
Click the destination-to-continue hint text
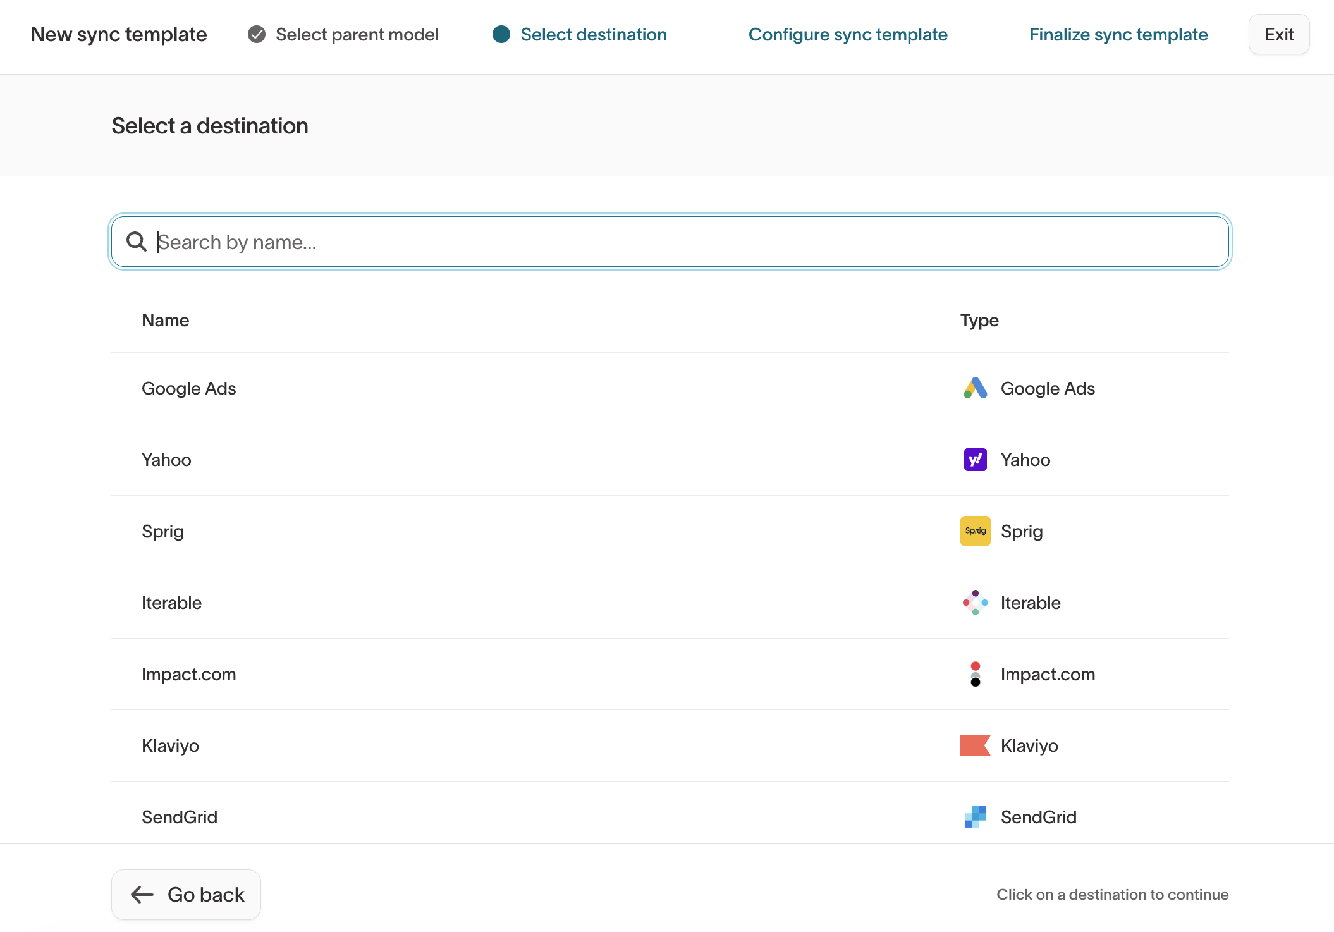tap(1113, 895)
